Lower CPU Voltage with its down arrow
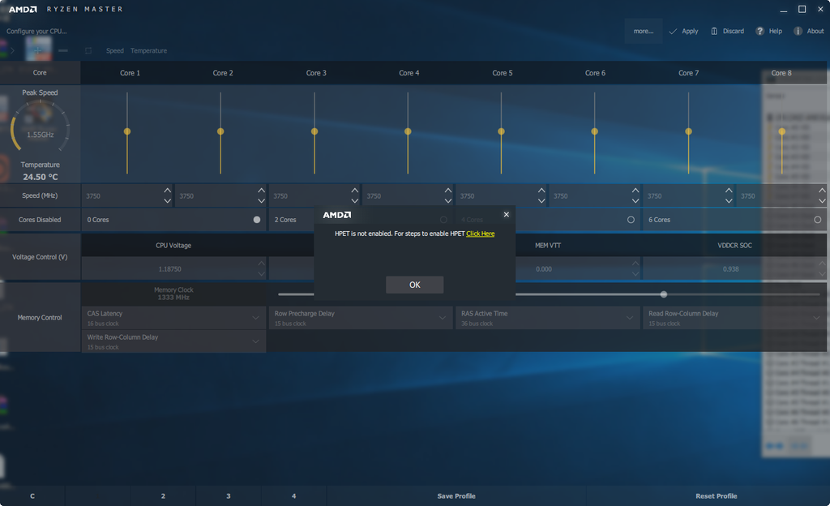Screen dimensions: 830x506 click(261, 274)
